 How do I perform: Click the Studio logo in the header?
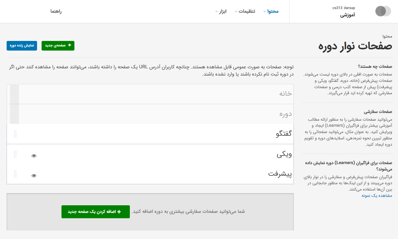point(383,11)
